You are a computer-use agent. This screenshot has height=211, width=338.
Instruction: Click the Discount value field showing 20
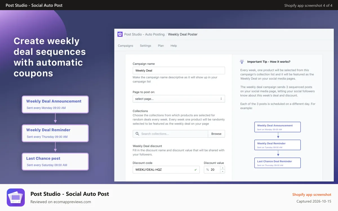212,170
